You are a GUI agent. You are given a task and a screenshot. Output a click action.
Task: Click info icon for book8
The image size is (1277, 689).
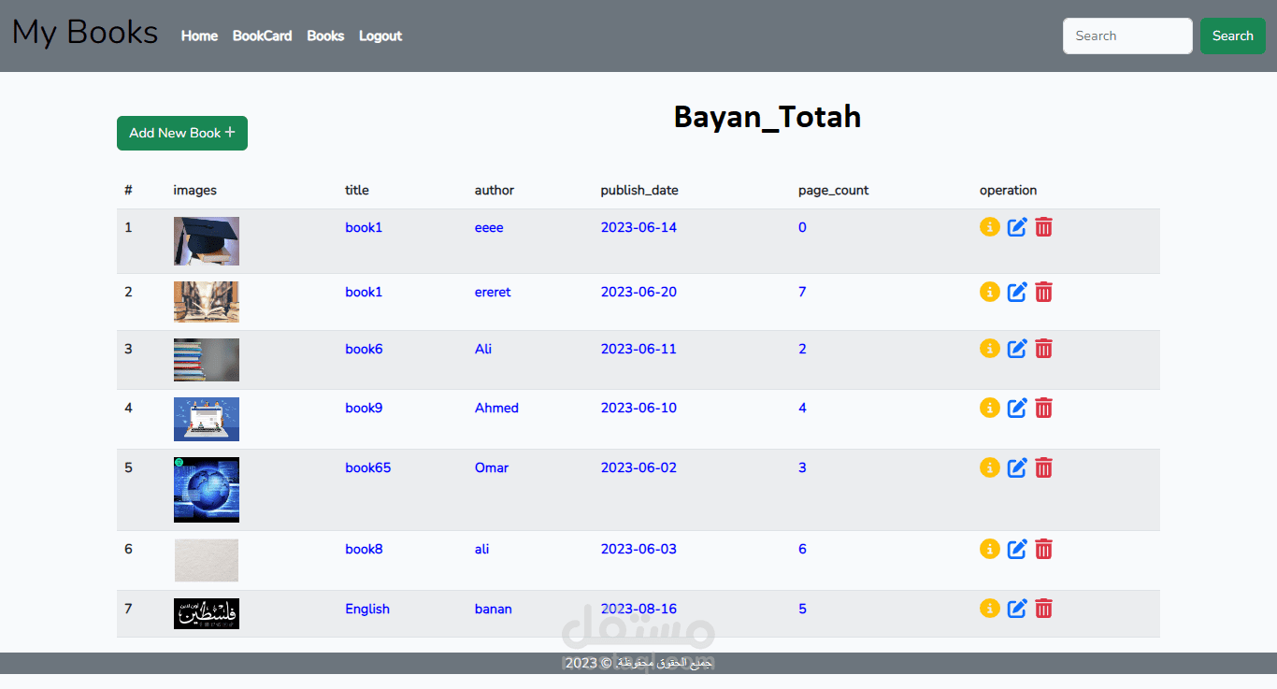coord(990,549)
